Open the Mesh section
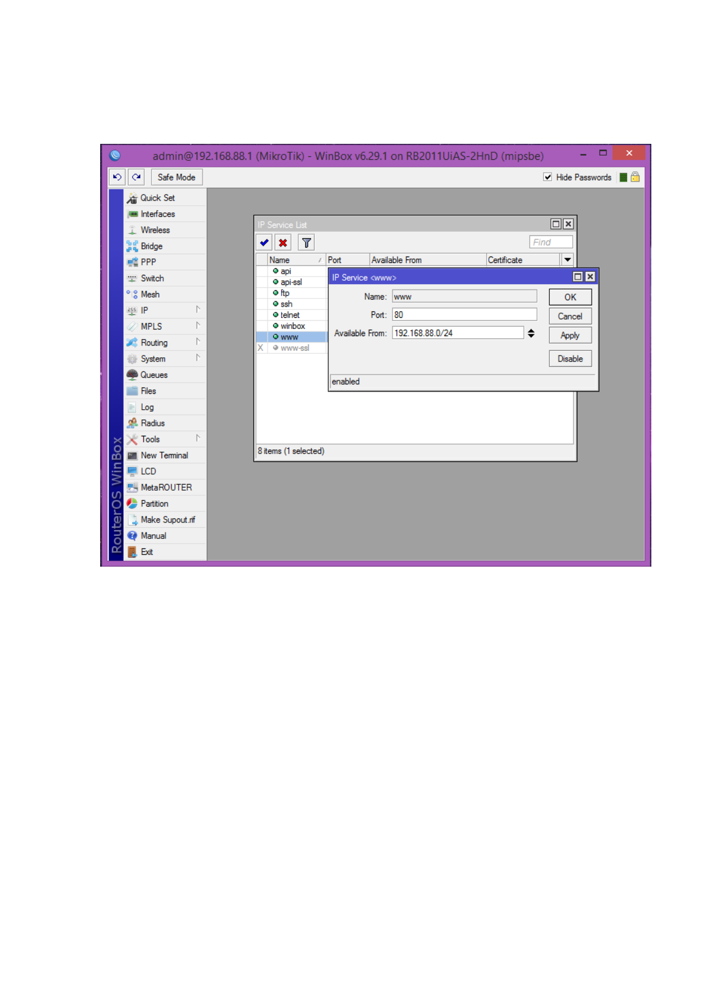This screenshot has height=993, width=702. 165,294
